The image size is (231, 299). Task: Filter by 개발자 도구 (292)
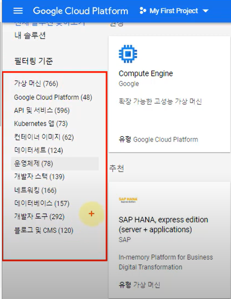(x=39, y=216)
